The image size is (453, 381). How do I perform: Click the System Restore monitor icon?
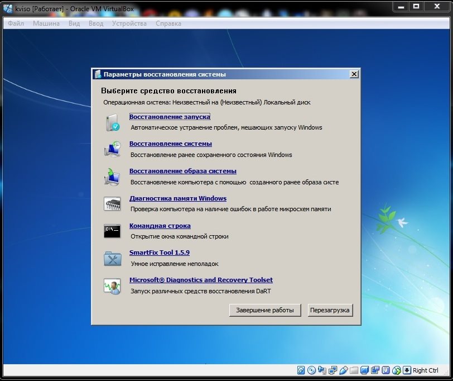(112, 149)
